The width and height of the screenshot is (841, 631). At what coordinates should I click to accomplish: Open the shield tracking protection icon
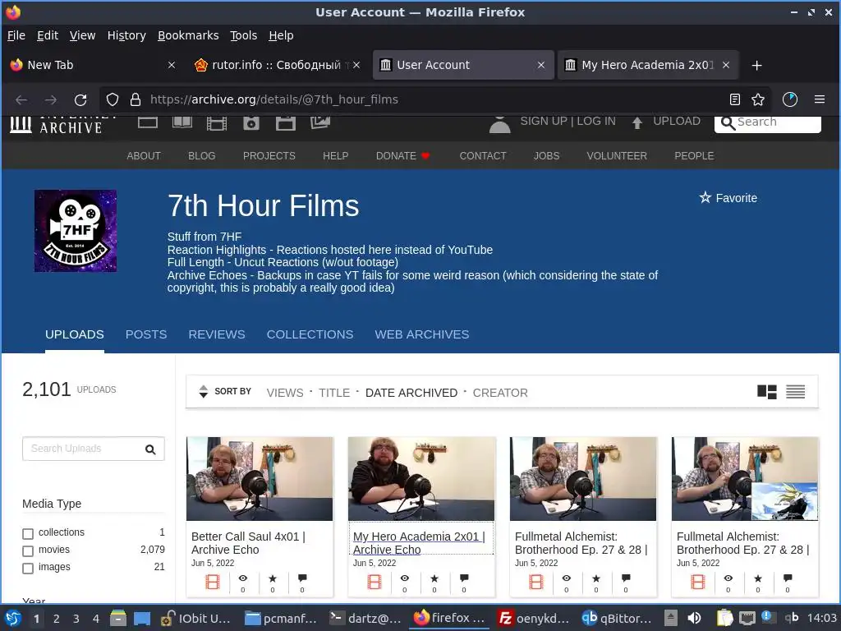tap(112, 99)
